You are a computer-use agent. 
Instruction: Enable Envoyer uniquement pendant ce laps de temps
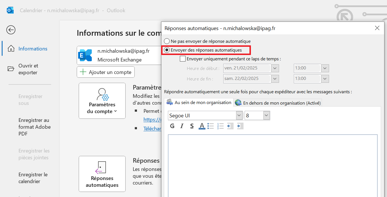183,59
